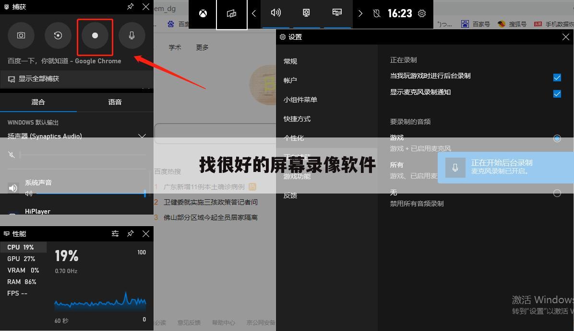Toggle the microphone icon in Capture widget
This screenshot has height=331, width=574.
coord(132,35)
